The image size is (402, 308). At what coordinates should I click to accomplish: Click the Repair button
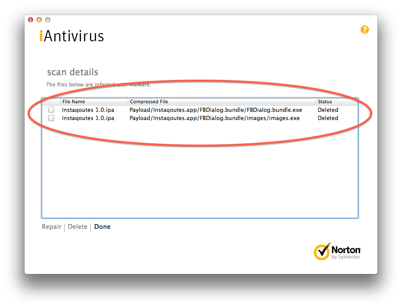(x=52, y=227)
